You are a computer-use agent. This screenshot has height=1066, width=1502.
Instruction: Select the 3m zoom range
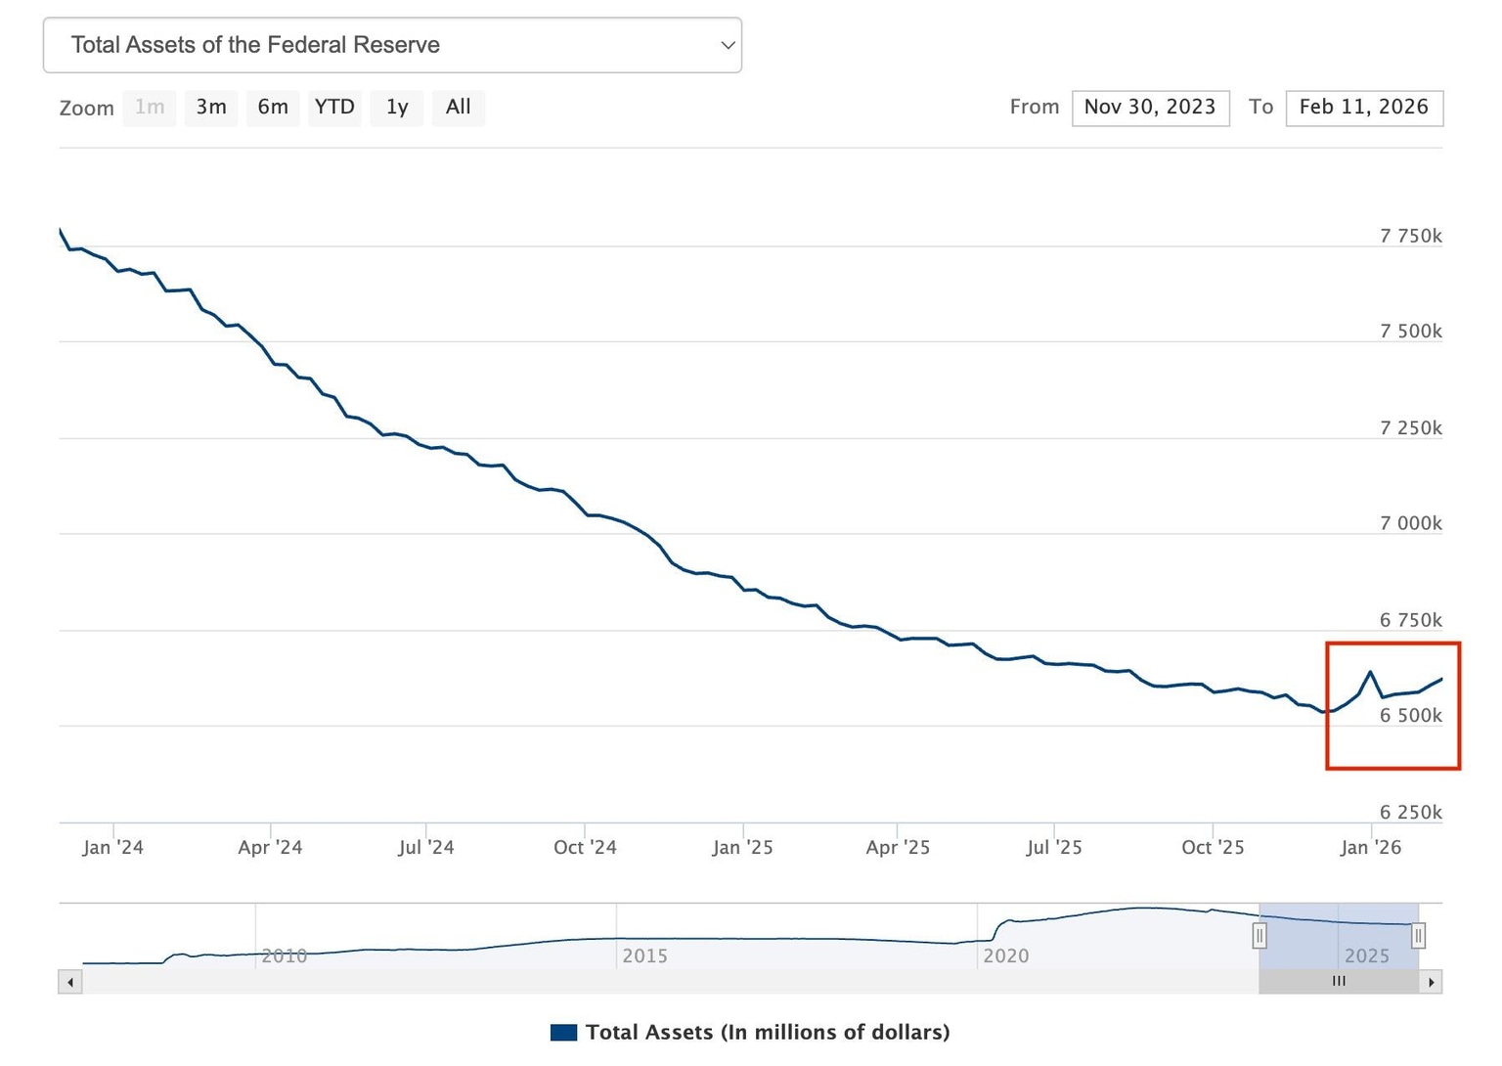(x=211, y=108)
